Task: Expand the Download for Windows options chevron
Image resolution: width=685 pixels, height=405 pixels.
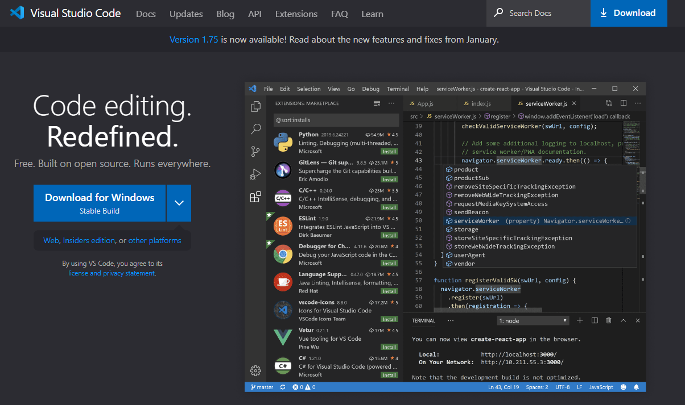Action: [x=179, y=203]
